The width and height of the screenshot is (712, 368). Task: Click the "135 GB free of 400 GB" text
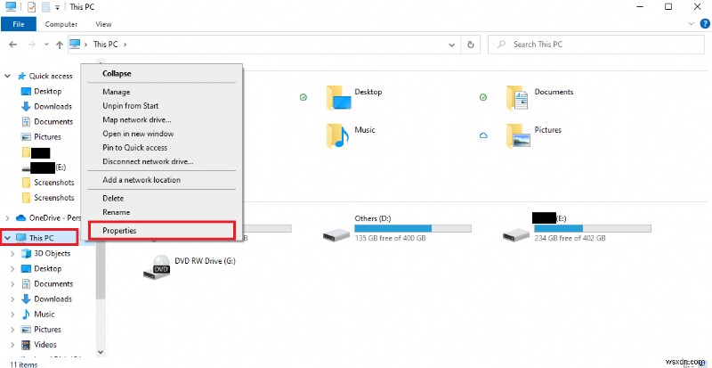[x=390, y=238]
